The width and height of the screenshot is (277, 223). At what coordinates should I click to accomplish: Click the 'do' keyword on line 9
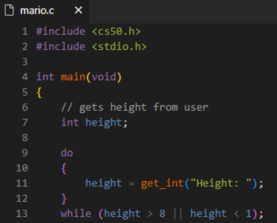point(67,153)
